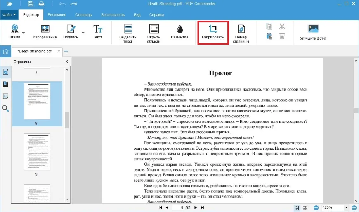
Task: Click thumbnail panel scroll down arrow
Action: (67, 200)
